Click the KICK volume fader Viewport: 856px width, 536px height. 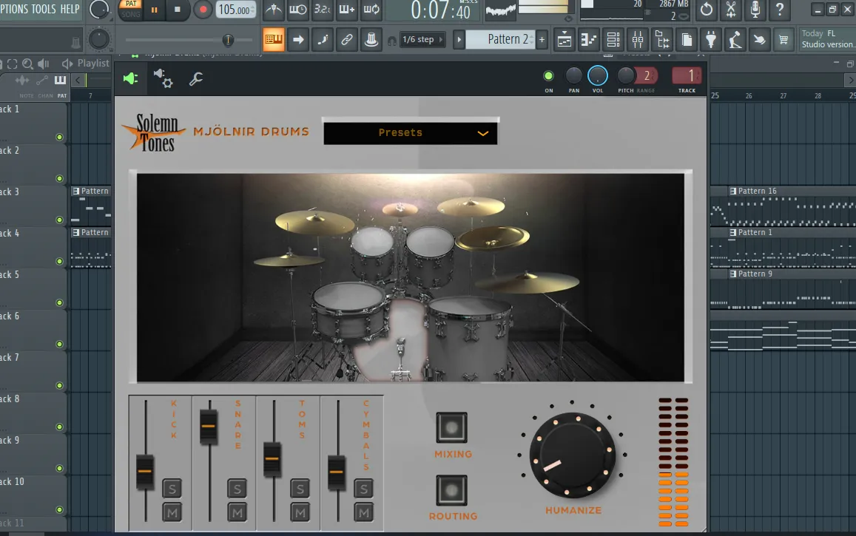(x=145, y=471)
